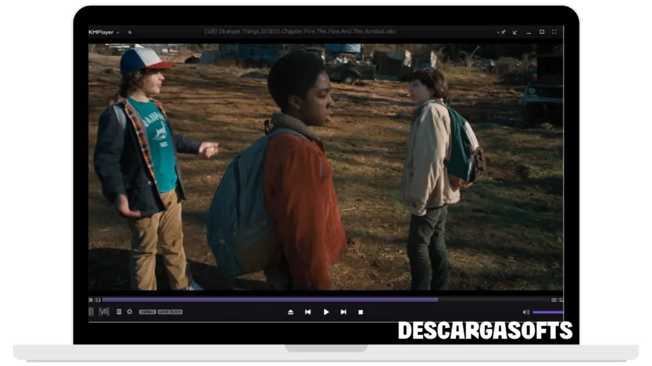This screenshot has width=652, height=366.
Task: Toggle the 3D mode icon left of VR
Action: coord(91,312)
